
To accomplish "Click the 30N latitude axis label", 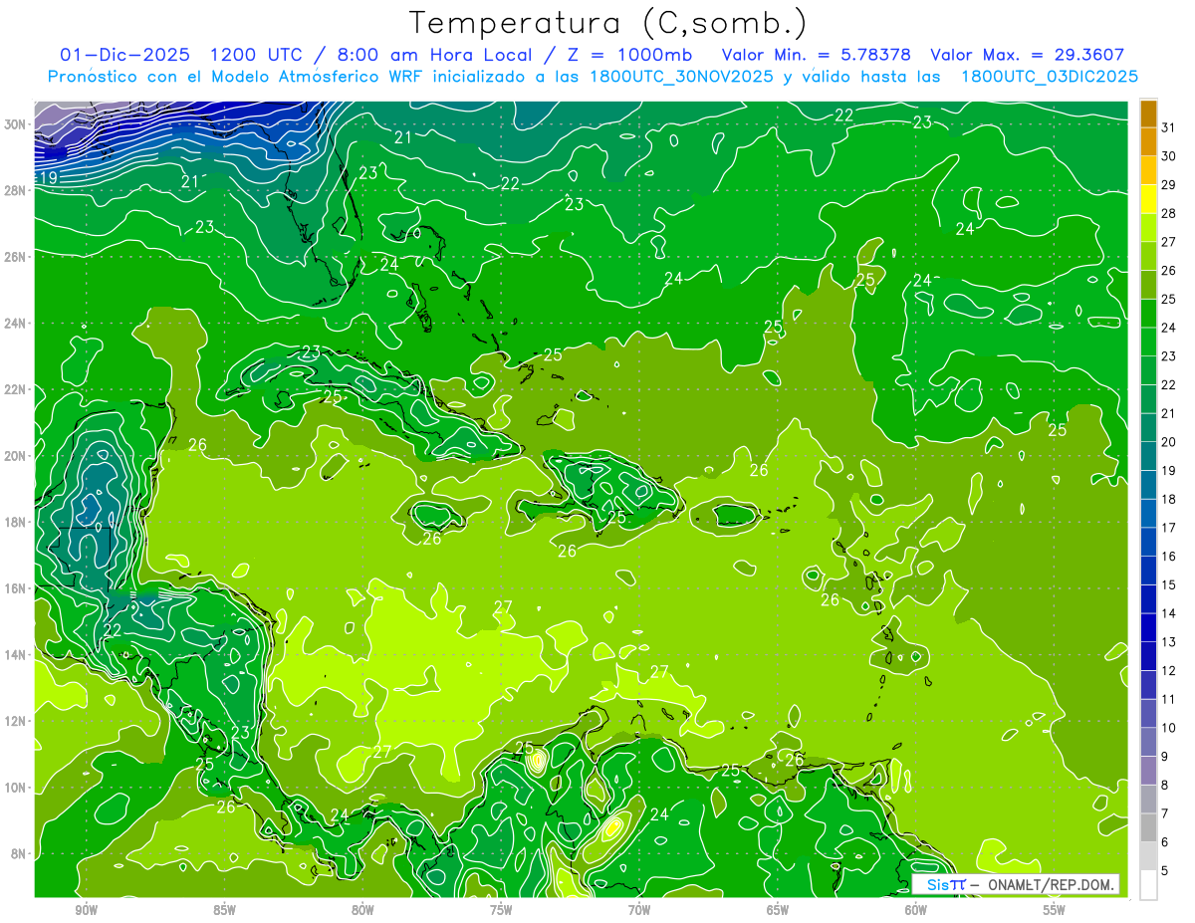I will coord(15,124).
